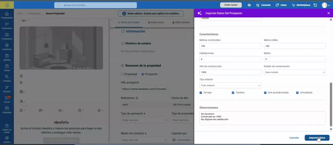Open the Llamada phone option
This screenshot has height=145, width=333.
[x=263, y=5]
